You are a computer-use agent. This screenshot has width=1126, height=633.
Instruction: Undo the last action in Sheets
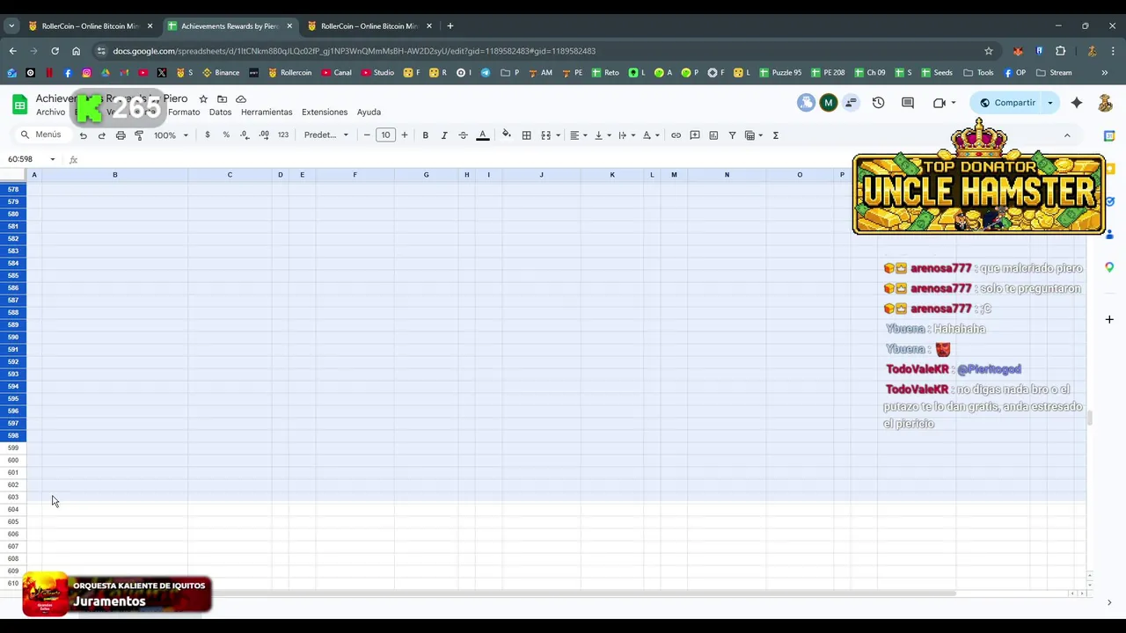[84, 135]
